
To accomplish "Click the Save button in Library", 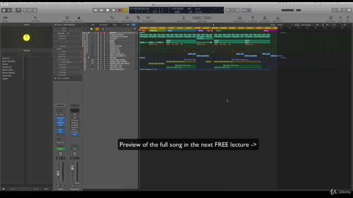I will pos(46,189).
